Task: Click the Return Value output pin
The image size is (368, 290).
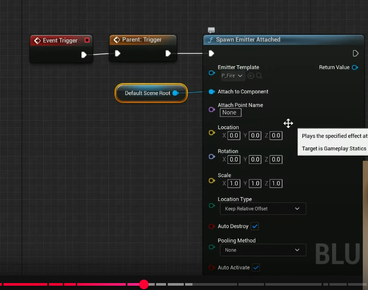Action: tap(355, 67)
